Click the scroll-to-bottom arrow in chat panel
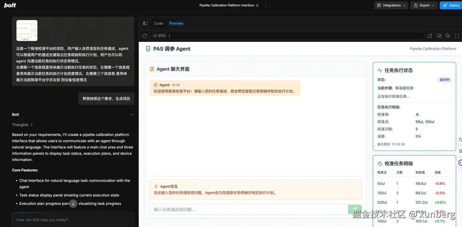 73,204
